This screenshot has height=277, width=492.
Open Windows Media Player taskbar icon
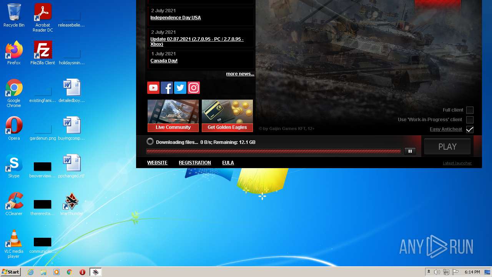pyautogui.click(x=57, y=272)
